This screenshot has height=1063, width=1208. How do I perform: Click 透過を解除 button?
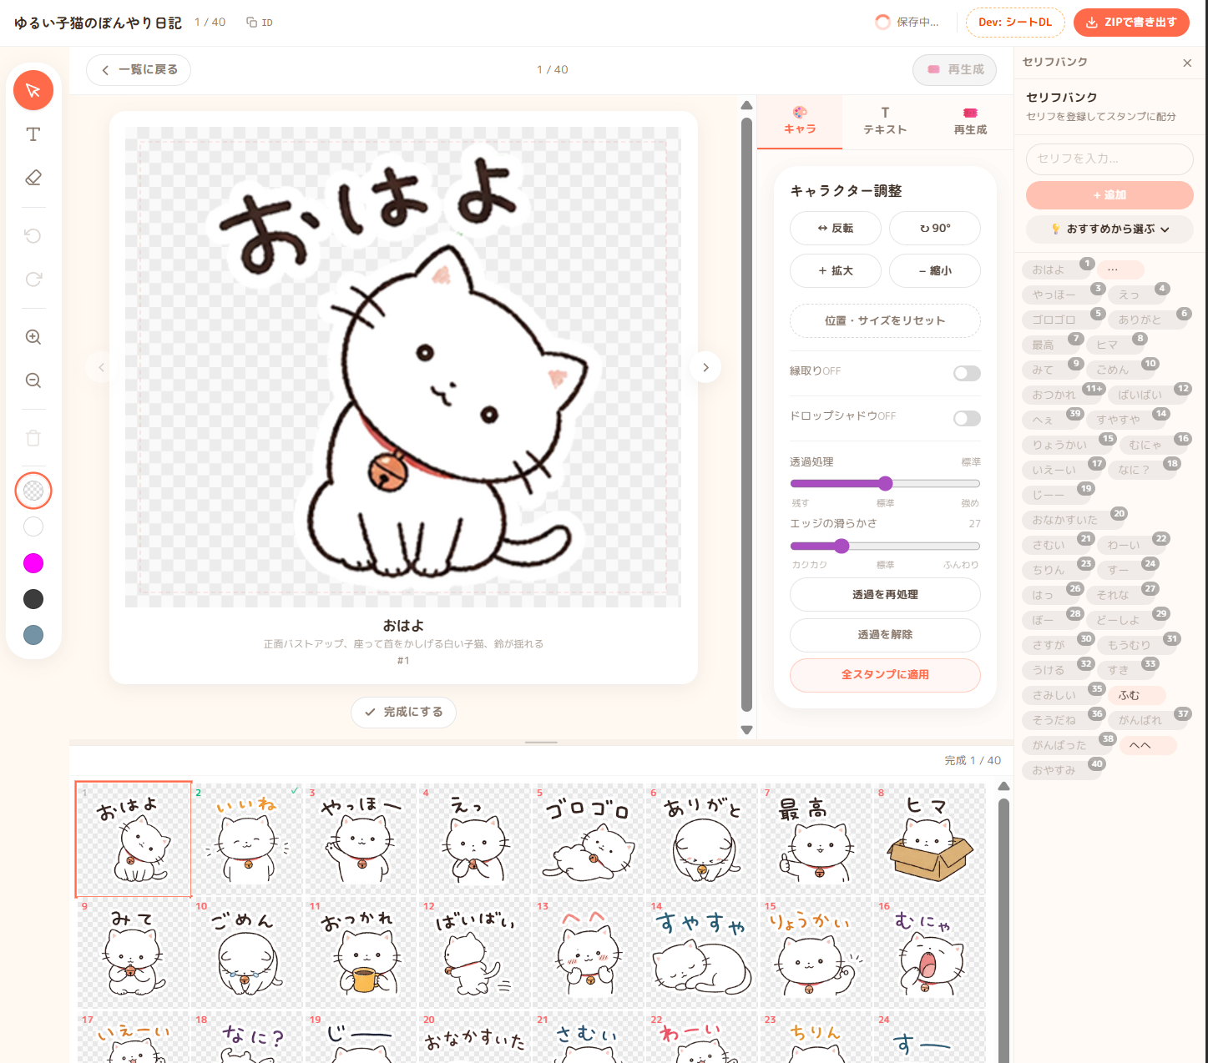[885, 634]
